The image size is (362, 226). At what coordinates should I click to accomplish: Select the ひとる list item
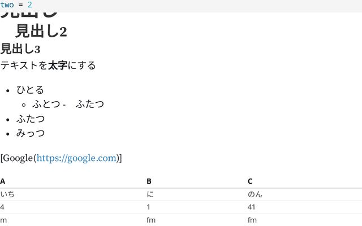[x=30, y=90]
